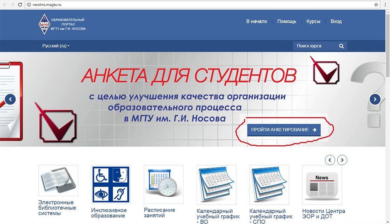Open the calendar icon above График - СПО
Screen dimensions: 390x224
tap(269, 185)
